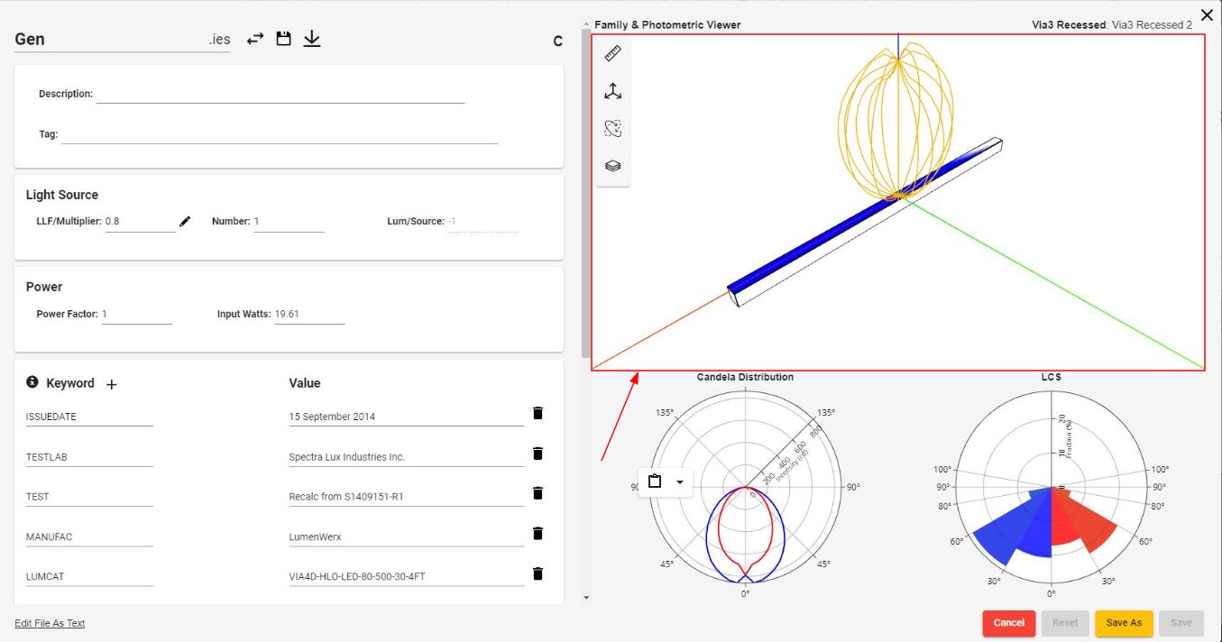Copy the Candela Distribution with the clipboard icon

[x=653, y=482]
